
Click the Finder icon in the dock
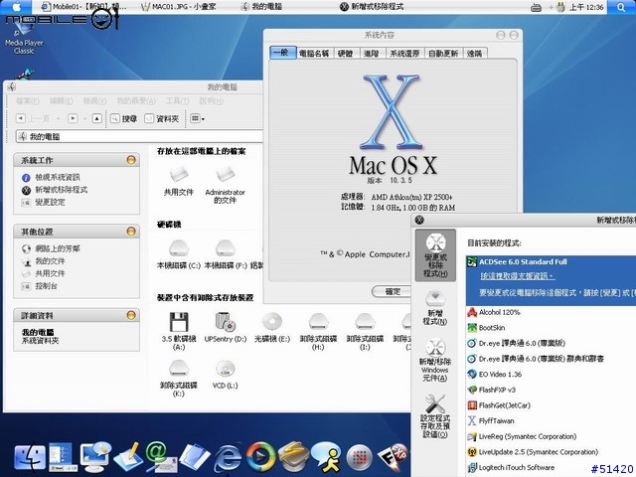click(x=30, y=457)
